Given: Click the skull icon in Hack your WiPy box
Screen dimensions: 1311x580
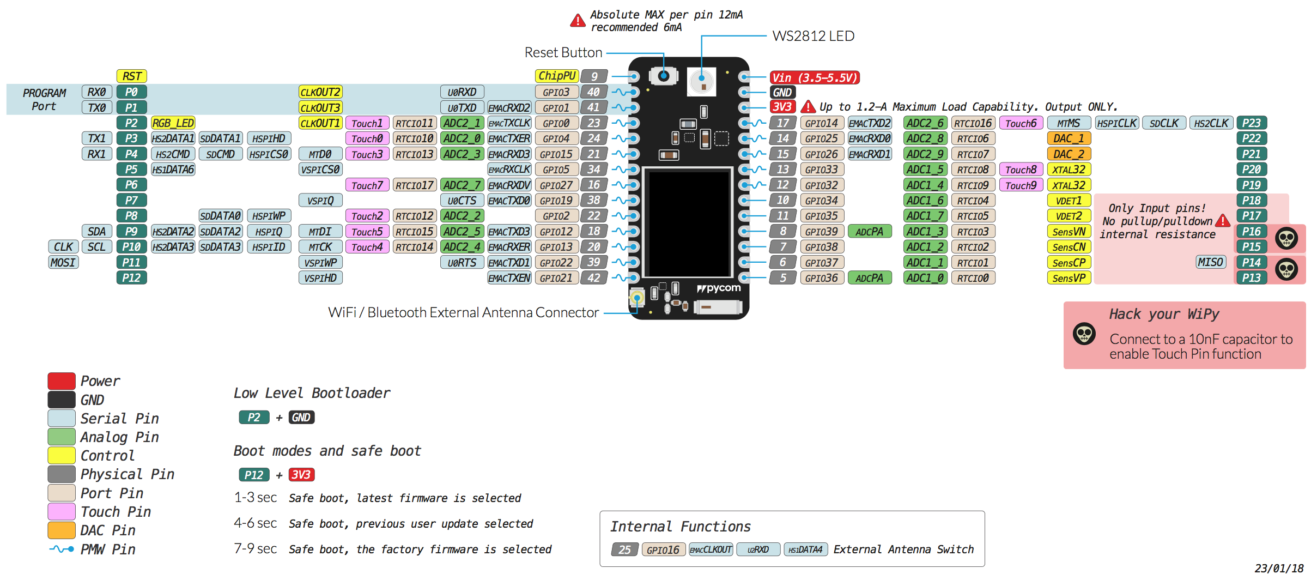Looking at the screenshot, I should 1084,334.
